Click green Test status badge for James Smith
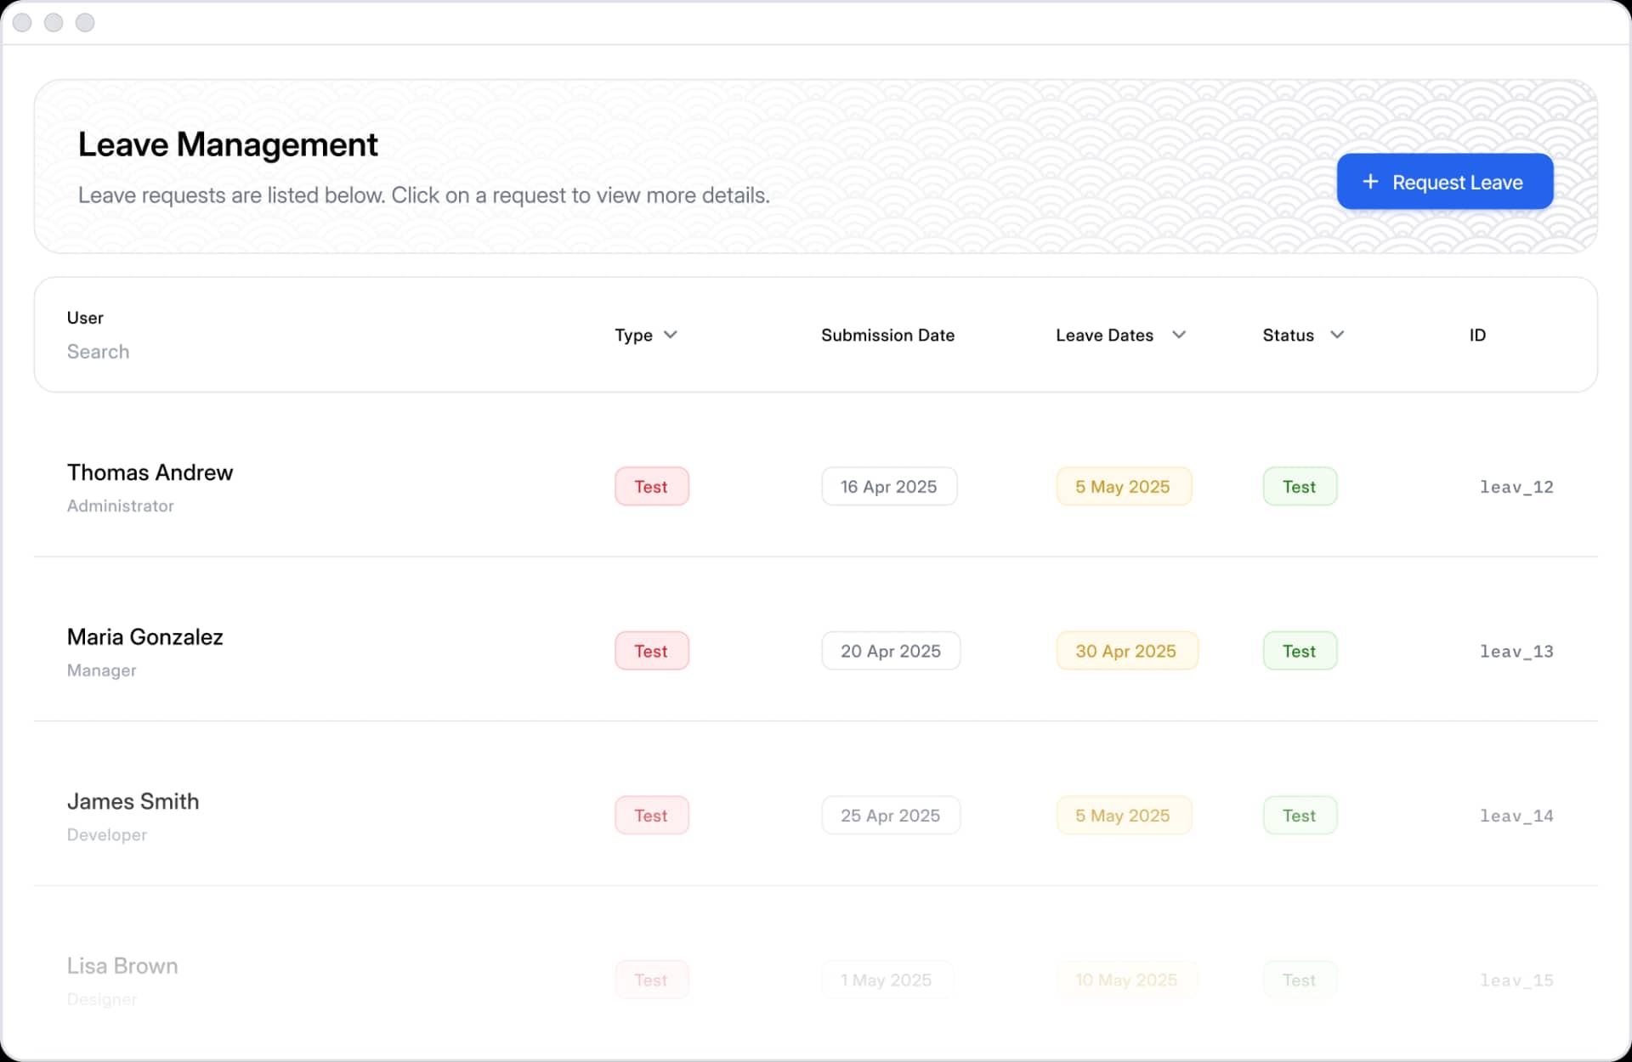 pos(1299,816)
